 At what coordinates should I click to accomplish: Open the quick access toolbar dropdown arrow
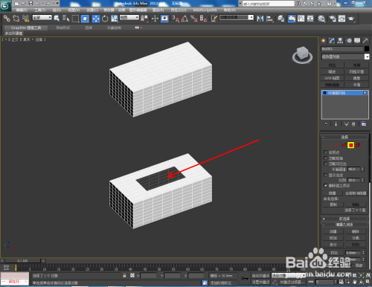pos(57,4)
